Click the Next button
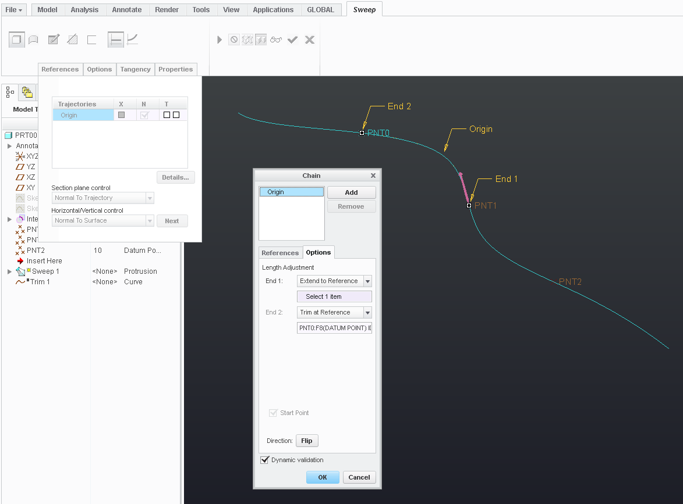Screen dimensions: 683x504 pyautogui.click(x=172, y=221)
